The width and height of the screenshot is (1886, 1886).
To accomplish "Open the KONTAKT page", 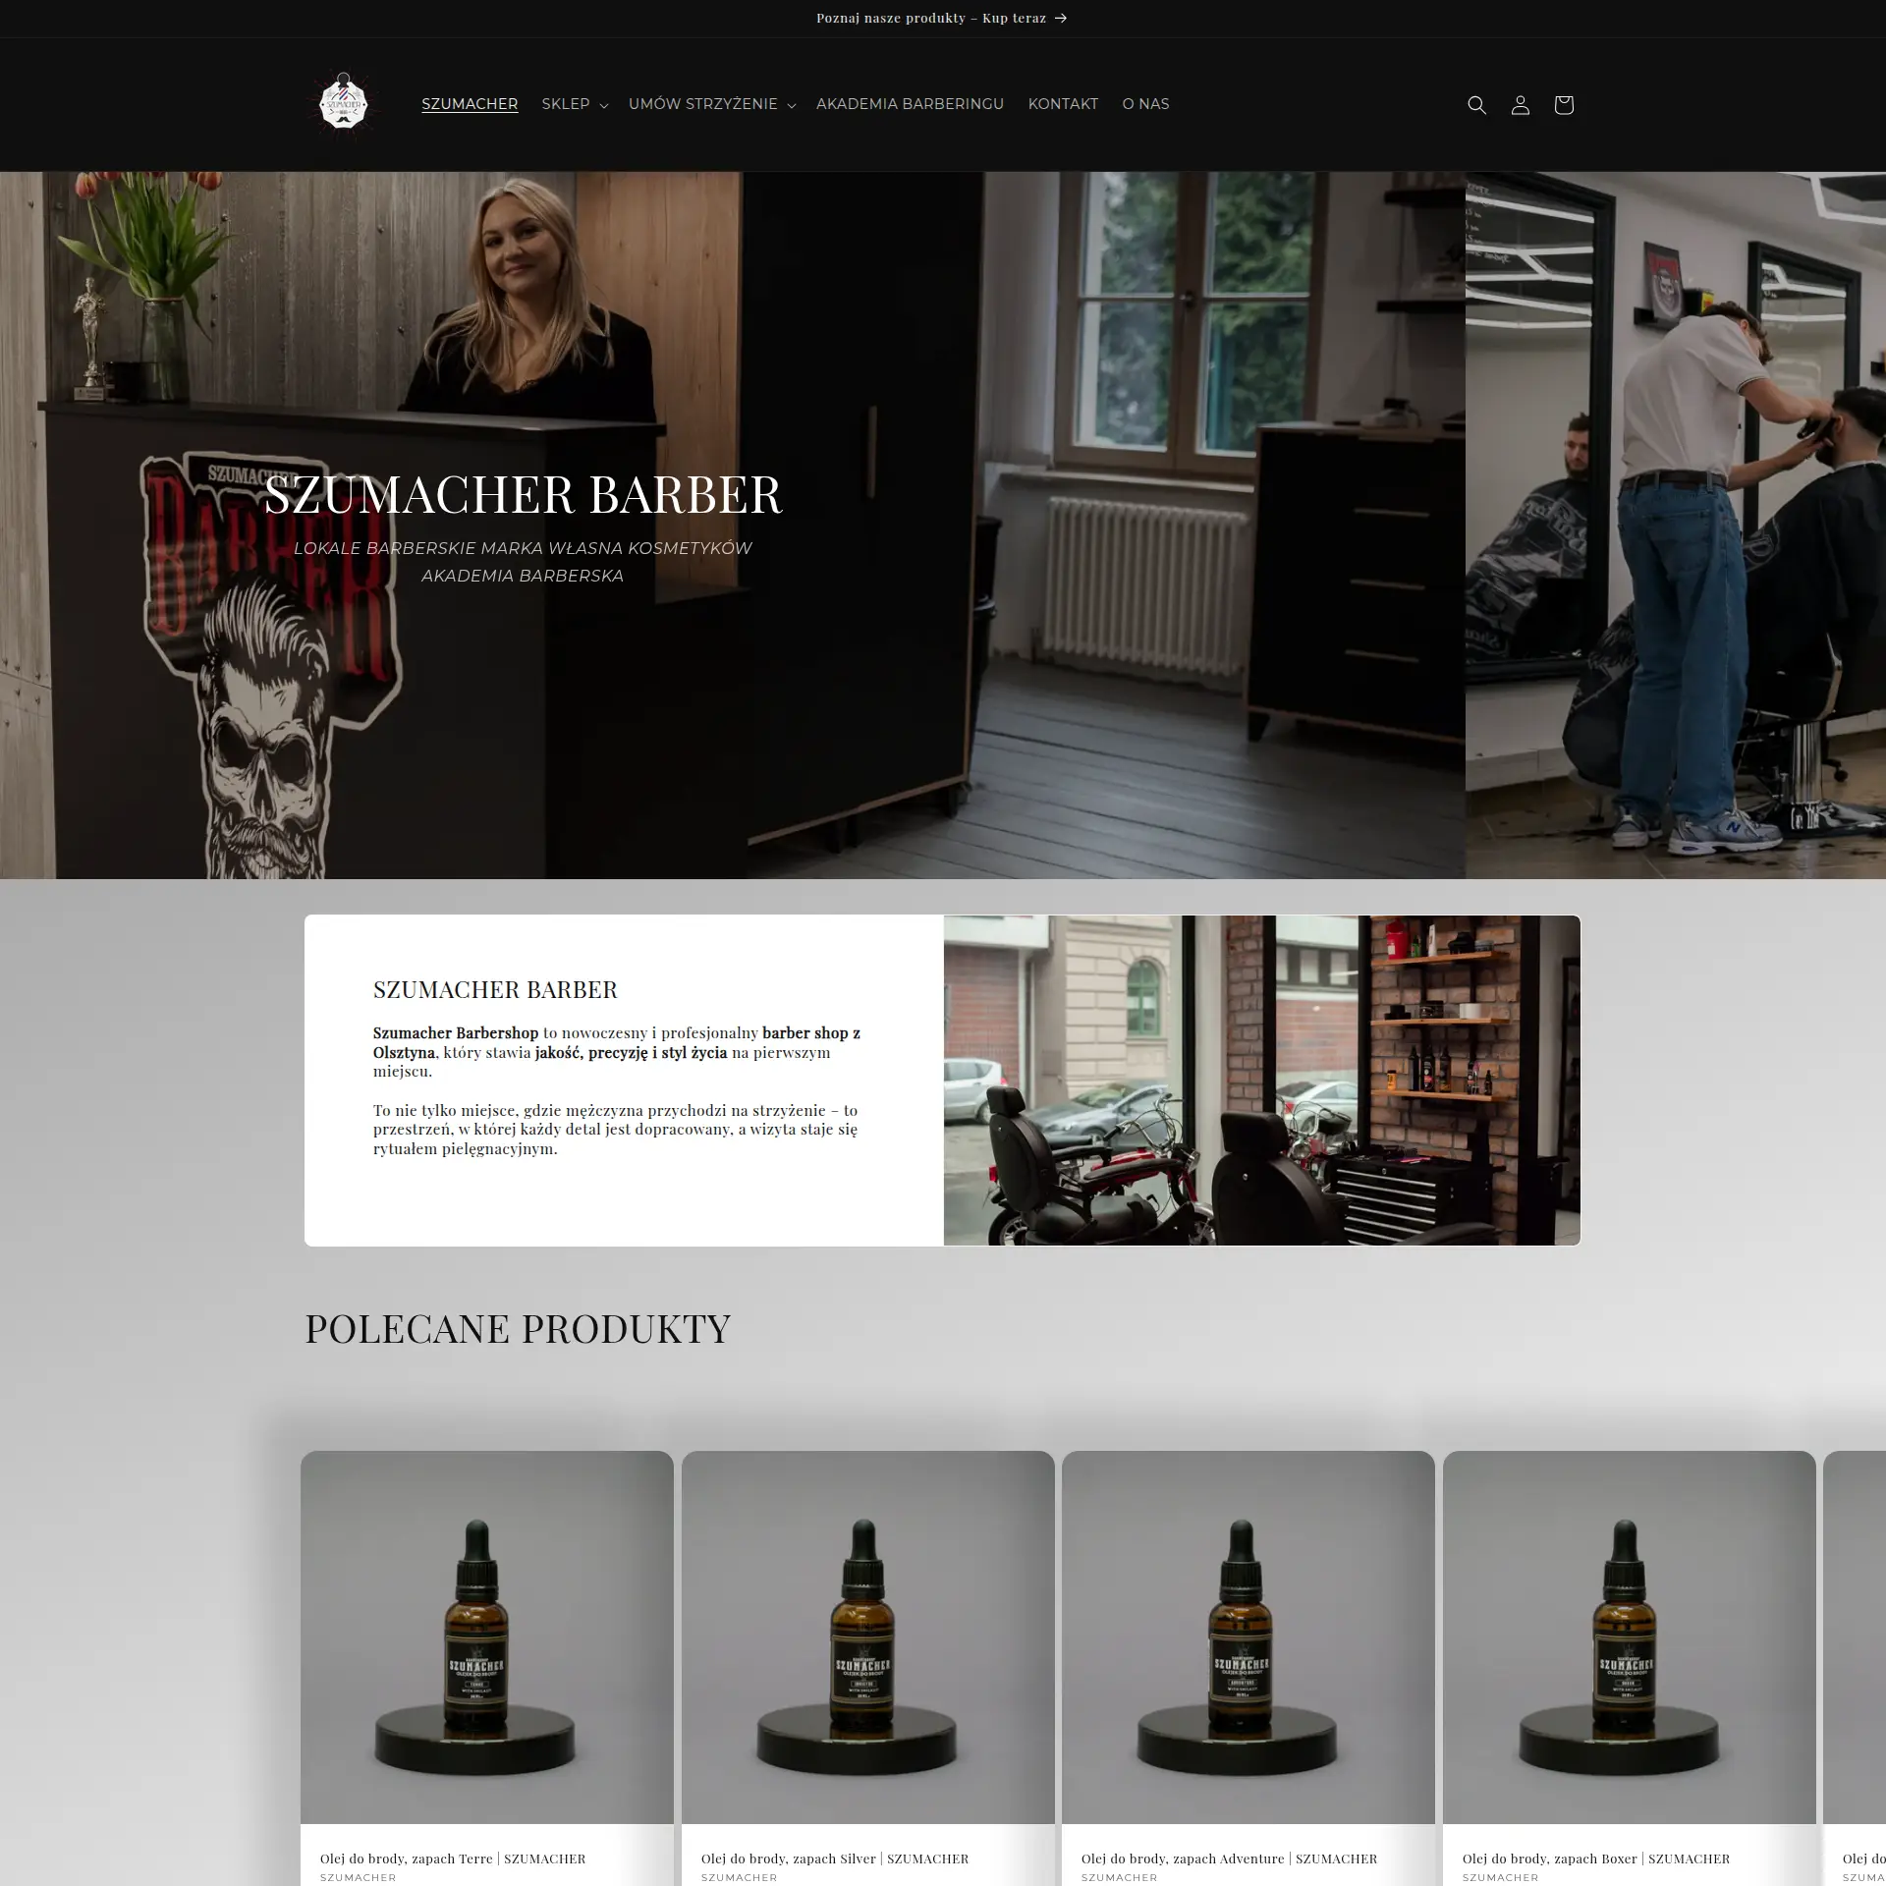I will click(x=1063, y=104).
